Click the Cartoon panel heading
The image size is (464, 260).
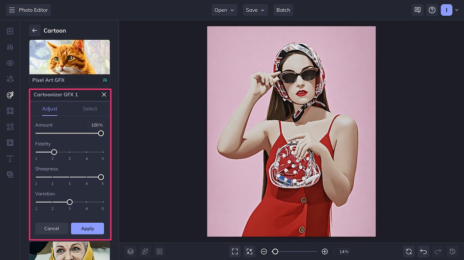55,30
